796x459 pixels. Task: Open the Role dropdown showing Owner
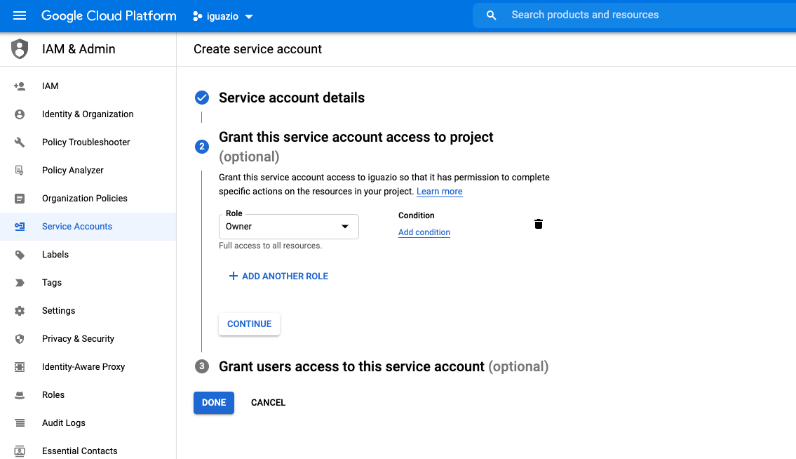288,226
